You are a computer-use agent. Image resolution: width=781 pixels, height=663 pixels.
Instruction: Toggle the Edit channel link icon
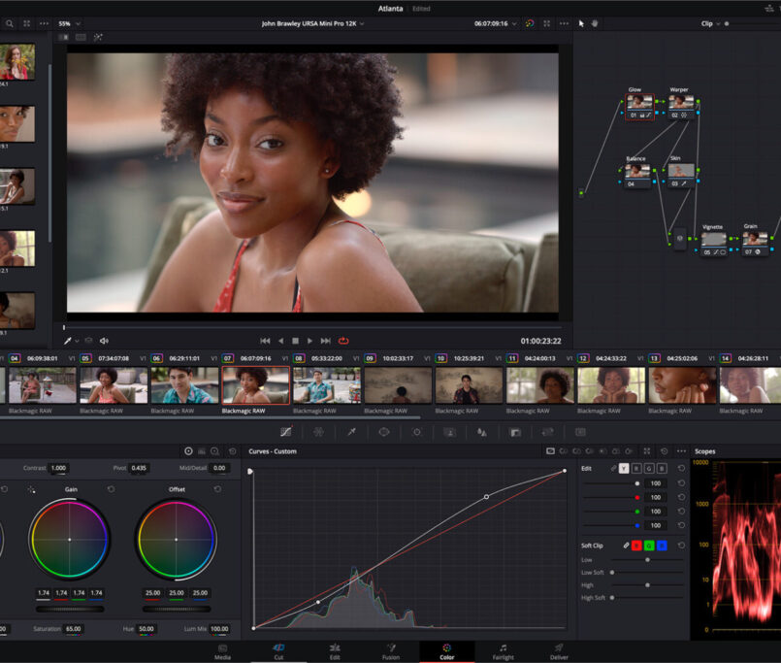pyautogui.click(x=613, y=469)
